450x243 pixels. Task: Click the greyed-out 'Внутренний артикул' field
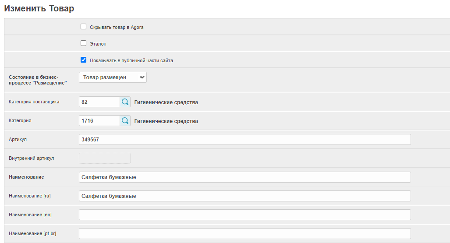pyautogui.click(x=104, y=158)
